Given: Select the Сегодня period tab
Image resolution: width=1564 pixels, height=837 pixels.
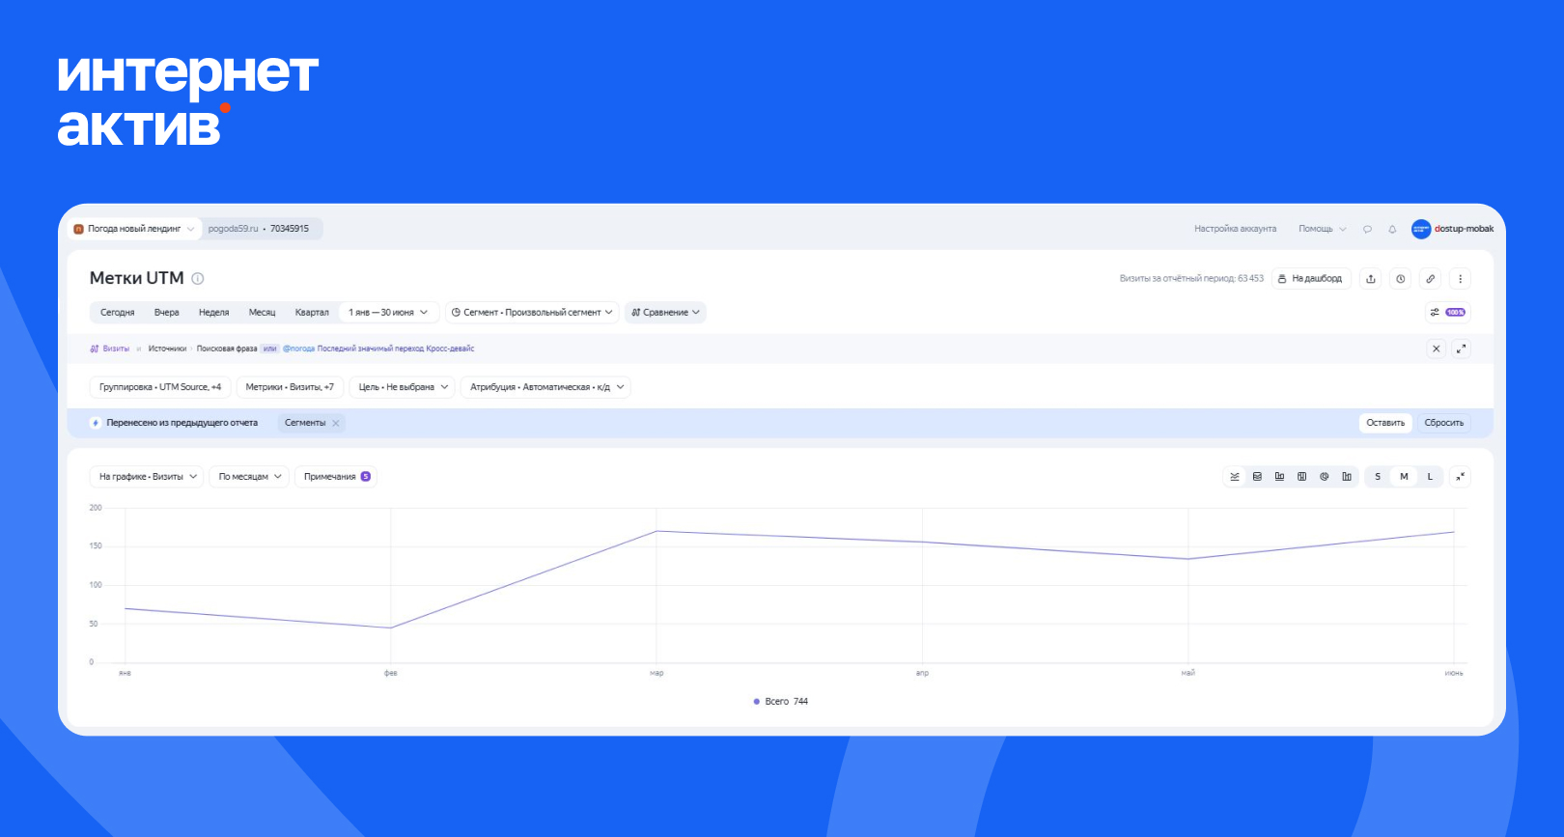Looking at the screenshot, I should tap(118, 312).
